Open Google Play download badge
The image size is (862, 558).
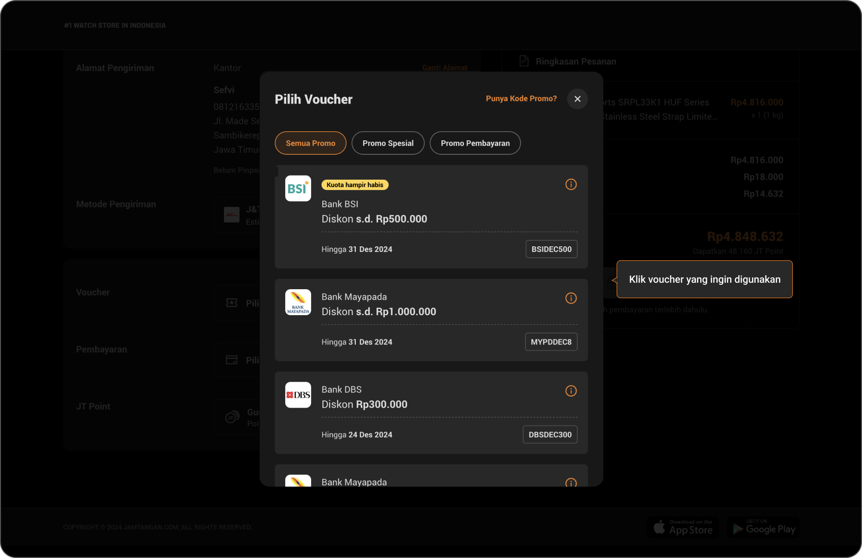click(x=763, y=527)
